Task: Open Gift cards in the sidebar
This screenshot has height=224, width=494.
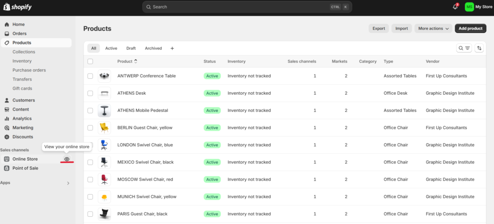Action: coord(22,88)
